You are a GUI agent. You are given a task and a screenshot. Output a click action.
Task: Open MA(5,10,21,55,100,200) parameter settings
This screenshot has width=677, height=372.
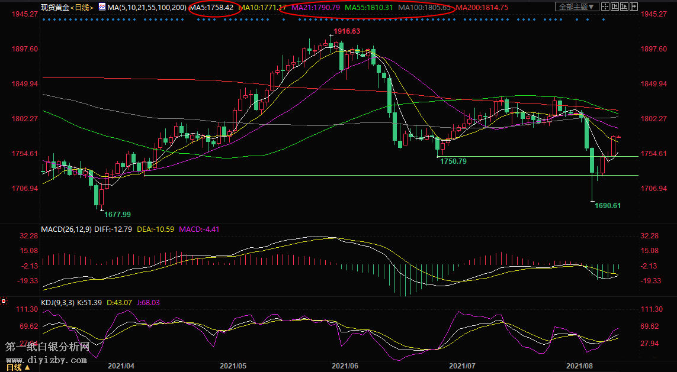point(146,8)
